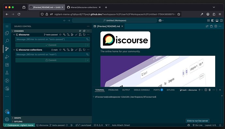
Task: Open more actions for discourse-collections repository
Action: 88,50
